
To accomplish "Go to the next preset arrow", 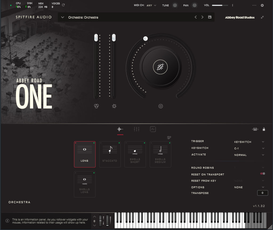I will tap(202, 17).
